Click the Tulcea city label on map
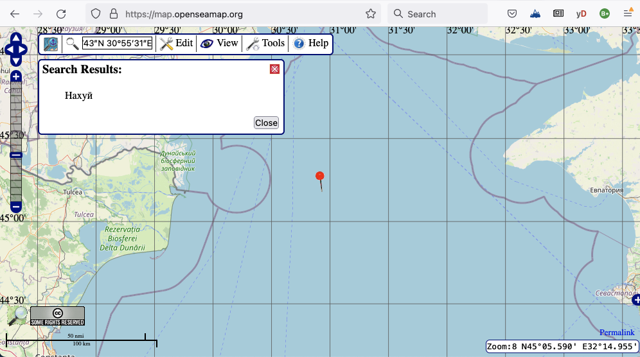640x357 pixels. [73, 192]
